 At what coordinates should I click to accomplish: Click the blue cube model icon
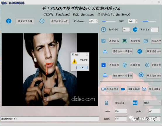(x=9, y=21)
